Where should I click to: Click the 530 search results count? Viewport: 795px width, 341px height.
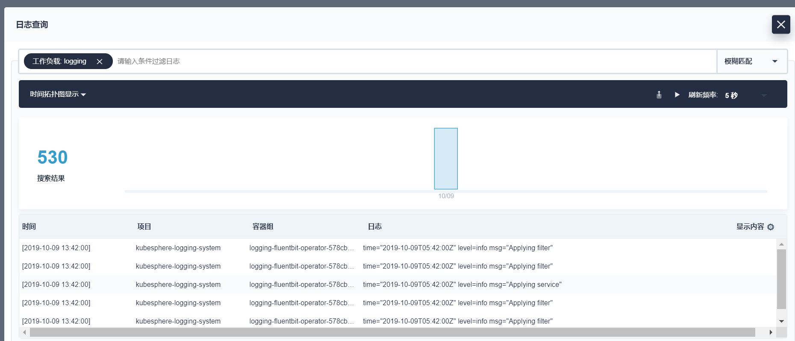click(x=53, y=157)
